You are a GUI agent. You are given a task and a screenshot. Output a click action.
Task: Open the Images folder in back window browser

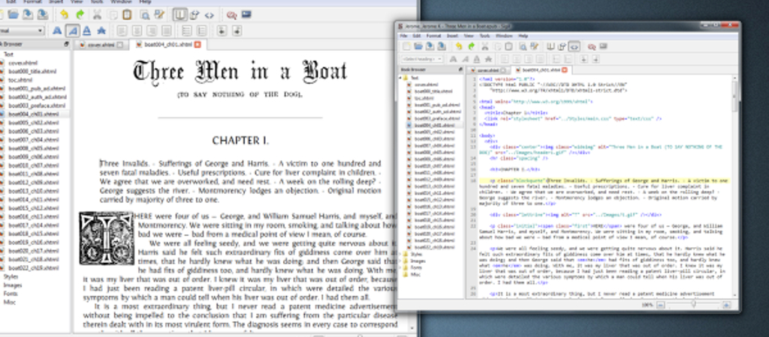point(12,285)
